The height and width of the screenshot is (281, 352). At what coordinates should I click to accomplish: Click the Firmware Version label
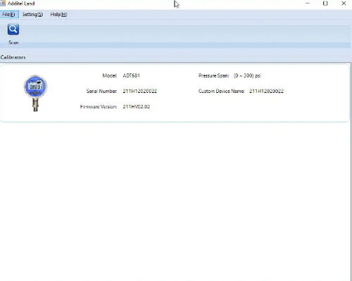(99, 106)
